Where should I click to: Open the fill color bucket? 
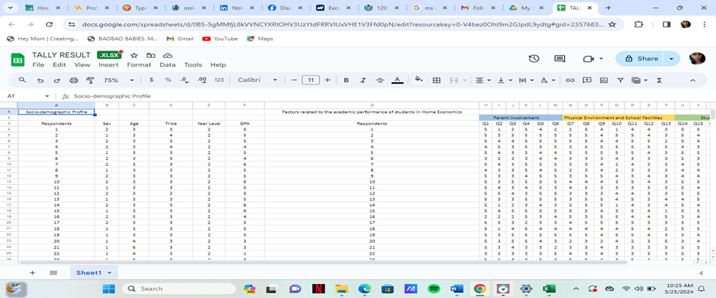(419, 80)
